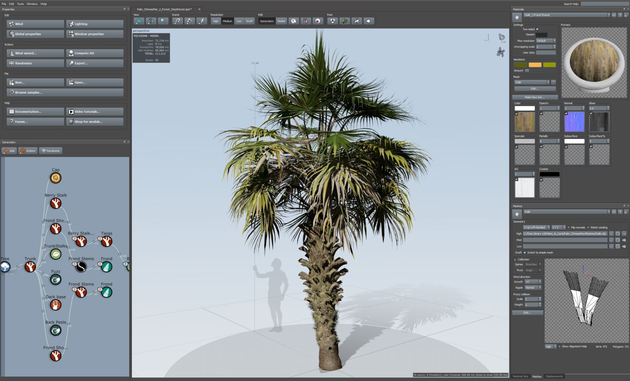Click the Make New Set... button

[x=535, y=97]
